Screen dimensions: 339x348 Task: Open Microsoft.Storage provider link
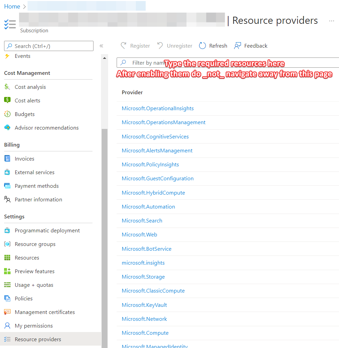[x=143, y=277]
